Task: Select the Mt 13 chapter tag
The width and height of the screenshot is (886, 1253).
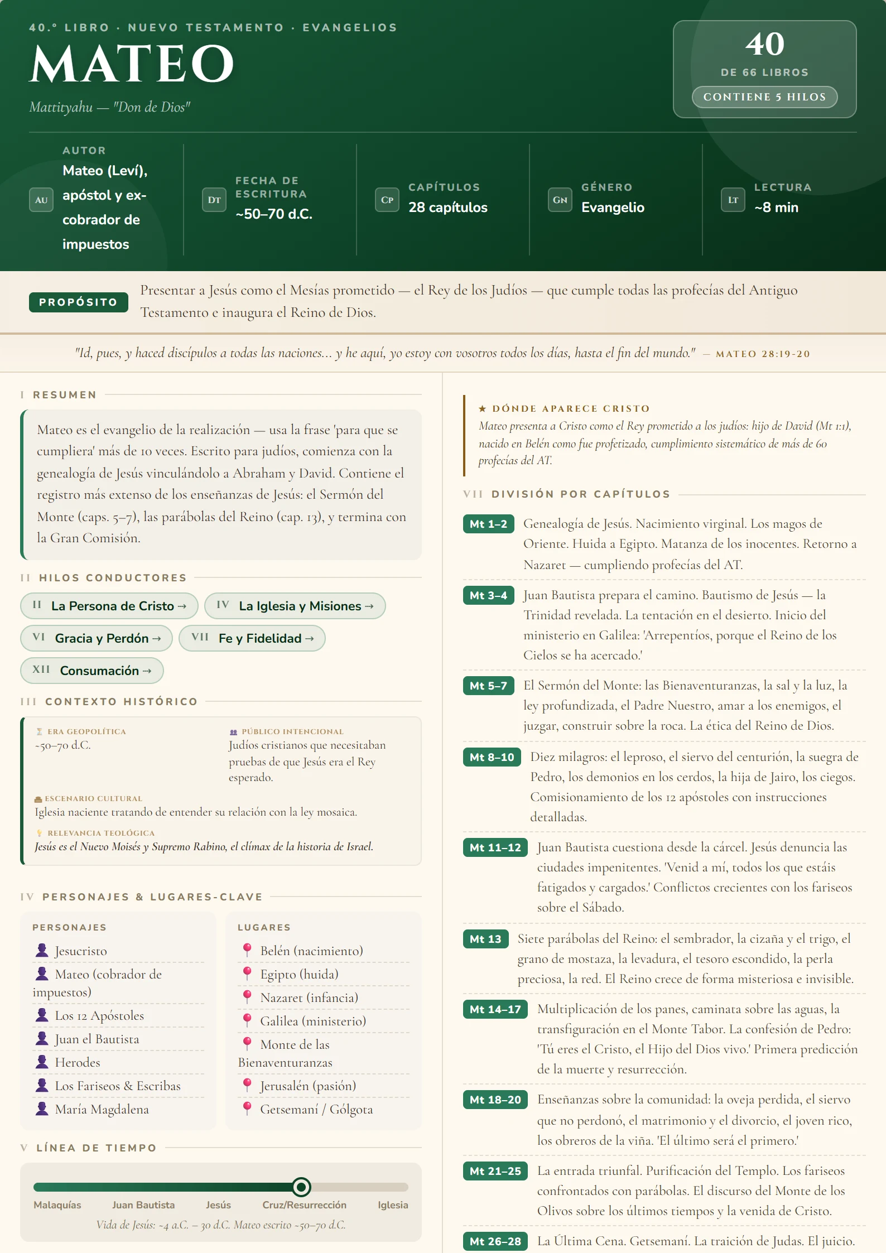Action: [485, 939]
